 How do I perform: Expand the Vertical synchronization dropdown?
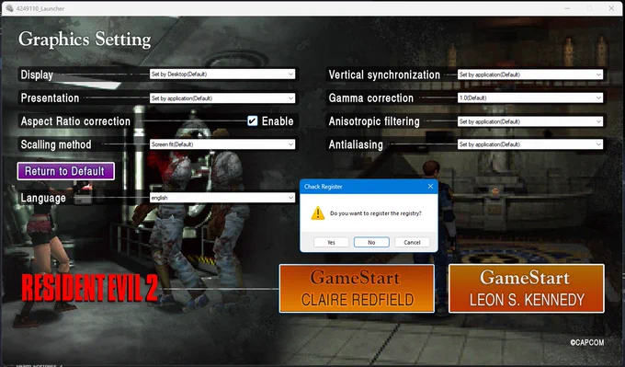click(530, 75)
